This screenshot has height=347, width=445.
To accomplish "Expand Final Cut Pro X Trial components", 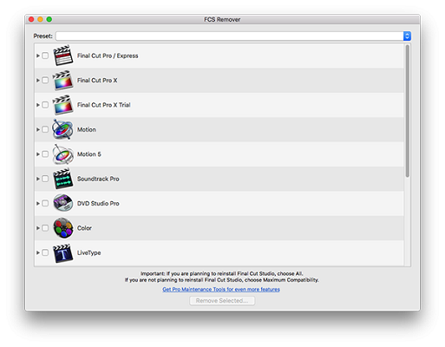I will 38,105.
